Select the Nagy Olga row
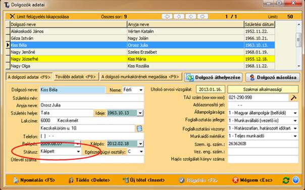The height and width of the screenshot is (190, 305). coord(142,66)
